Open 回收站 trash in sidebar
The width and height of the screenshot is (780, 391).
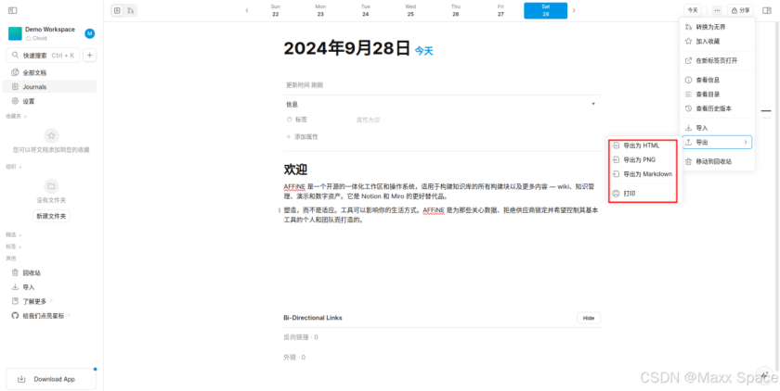pos(50,273)
